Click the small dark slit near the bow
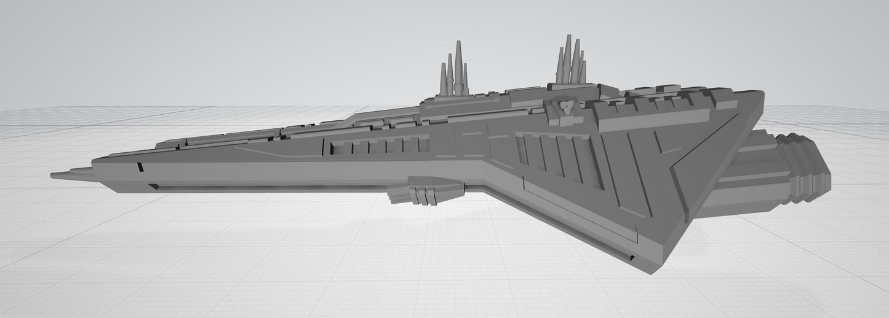 pyautogui.click(x=140, y=166)
